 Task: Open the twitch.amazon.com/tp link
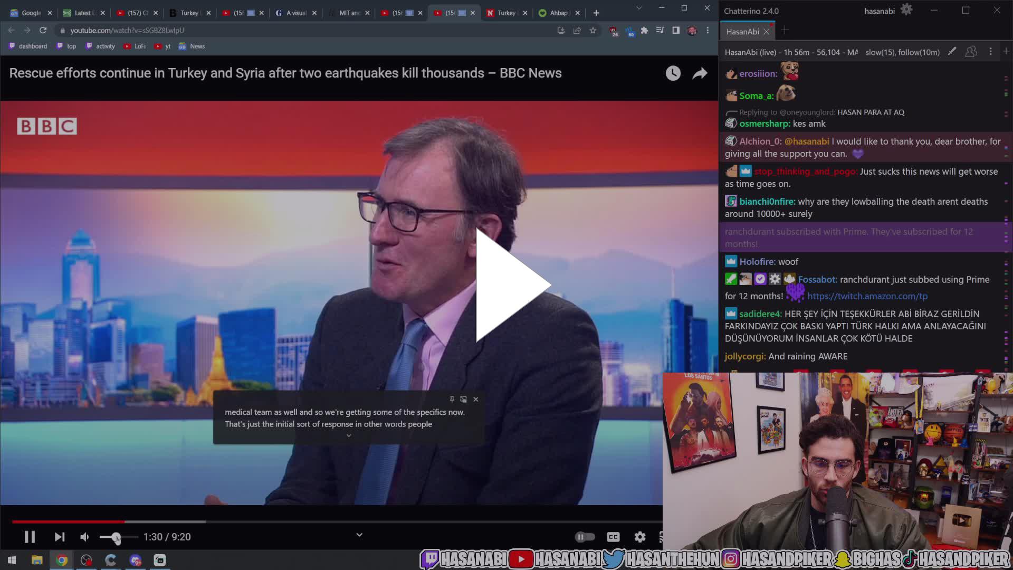[x=867, y=296]
